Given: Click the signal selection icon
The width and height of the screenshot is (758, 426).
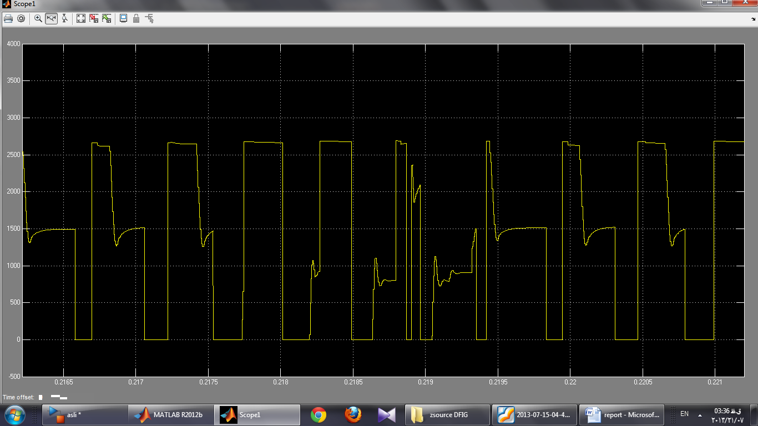Looking at the screenshot, I should pos(149,18).
